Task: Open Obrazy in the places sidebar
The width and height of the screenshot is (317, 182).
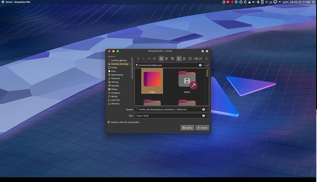Action: coord(119,82)
